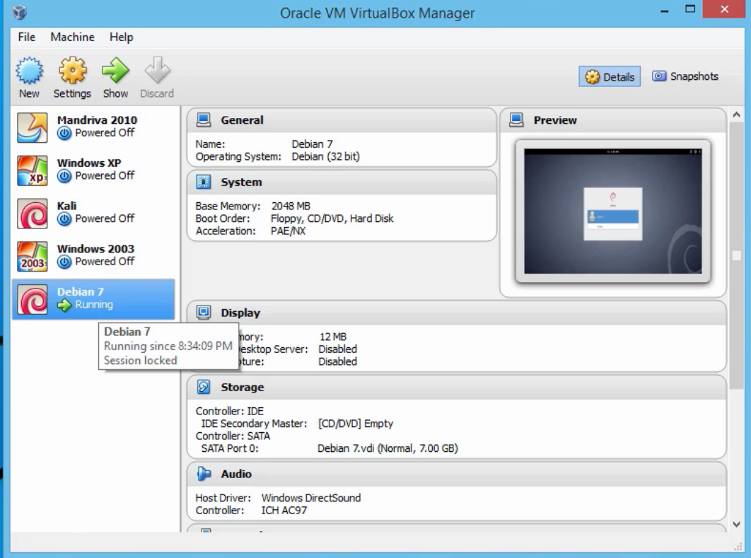Click the Audio section header
Screen dimensions: 751x558
coord(236,475)
